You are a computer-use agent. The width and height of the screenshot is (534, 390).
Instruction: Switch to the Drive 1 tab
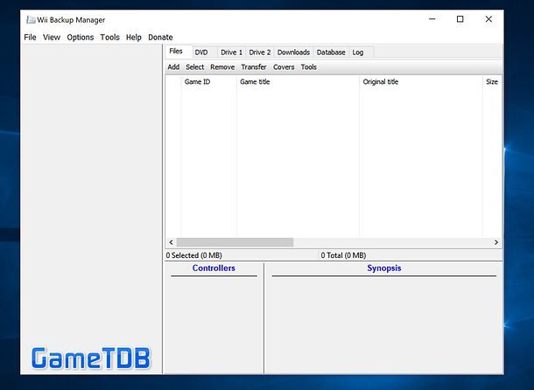231,52
